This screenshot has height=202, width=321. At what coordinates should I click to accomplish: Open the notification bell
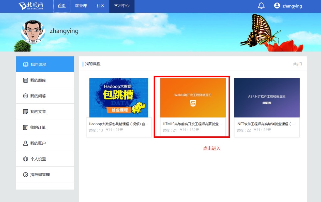click(261, 6)
